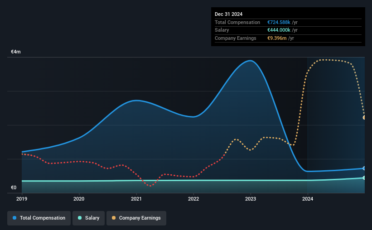The height and width of the screenshot is (230, 372).
Task: Click the €0 y-axis label
Action: [14, 187]
